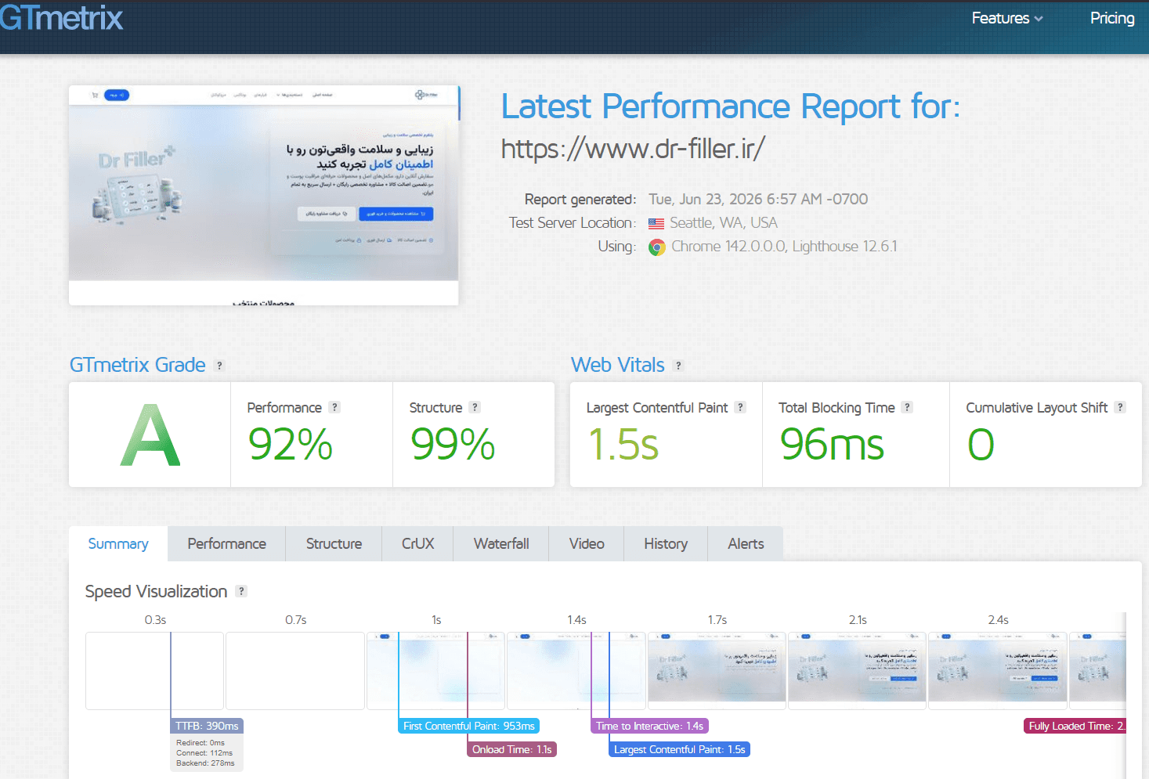Select the 1.7s filmstrip frame
Image resolution: width=1149 pixels, height=779 pixels.
(717, 671)
